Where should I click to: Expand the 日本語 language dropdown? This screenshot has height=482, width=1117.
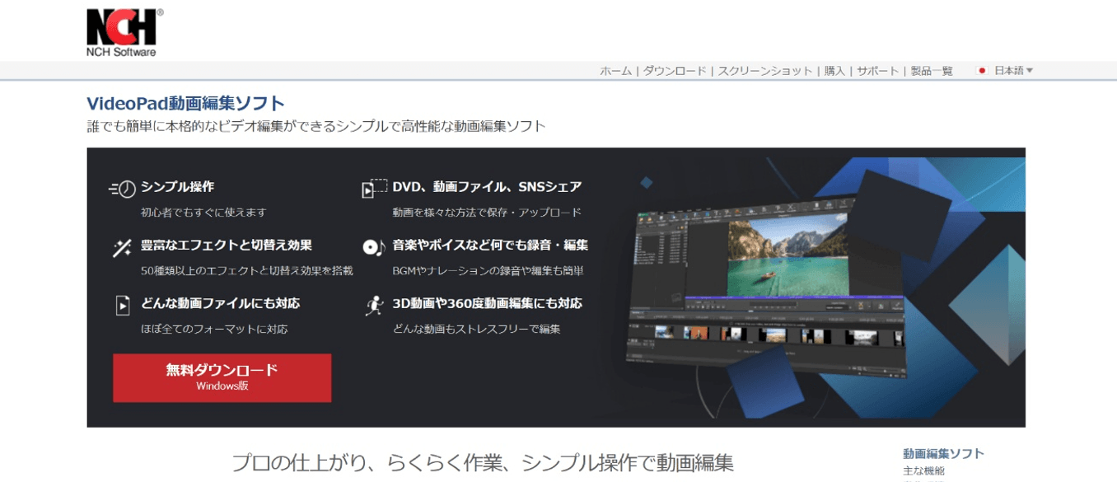(1013, 71)
